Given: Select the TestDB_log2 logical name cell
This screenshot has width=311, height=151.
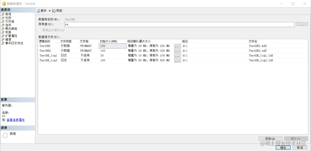Looking at the screenshot, I should (x=49, y=60).
